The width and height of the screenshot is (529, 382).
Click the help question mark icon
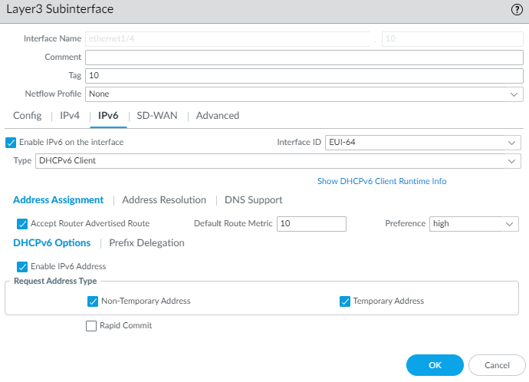(x=517, y=10)
